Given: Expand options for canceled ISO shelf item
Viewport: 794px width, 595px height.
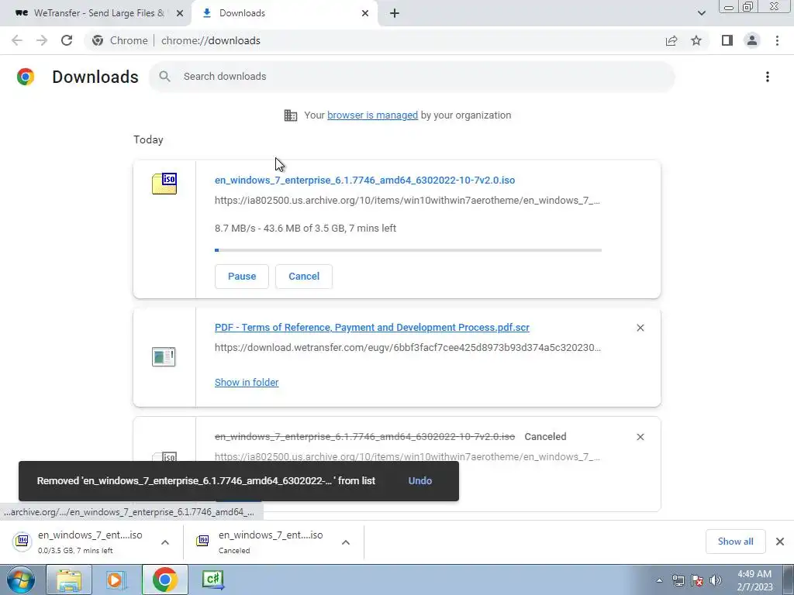Looking at the screenshot, I should [x=346, y=542].
